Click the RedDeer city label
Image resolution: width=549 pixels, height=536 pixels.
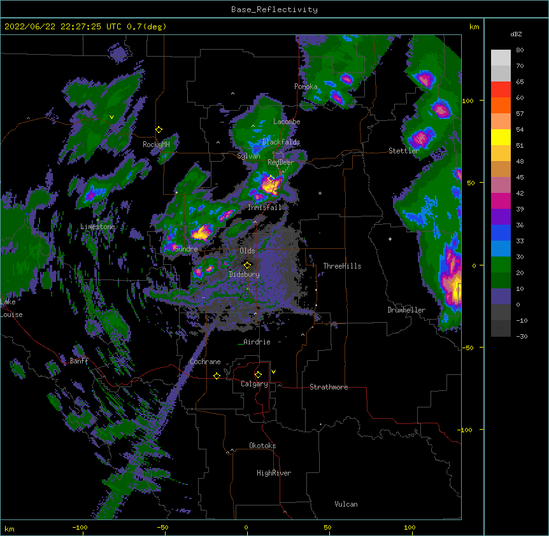pos(281,162)
